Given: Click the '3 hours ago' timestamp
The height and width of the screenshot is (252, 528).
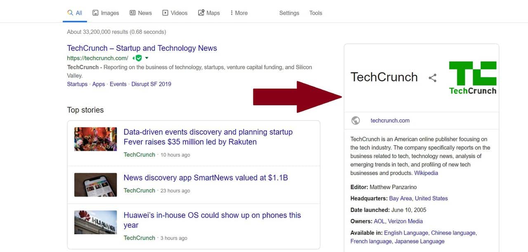Looking at the screenshot, I should coord(174,238).
